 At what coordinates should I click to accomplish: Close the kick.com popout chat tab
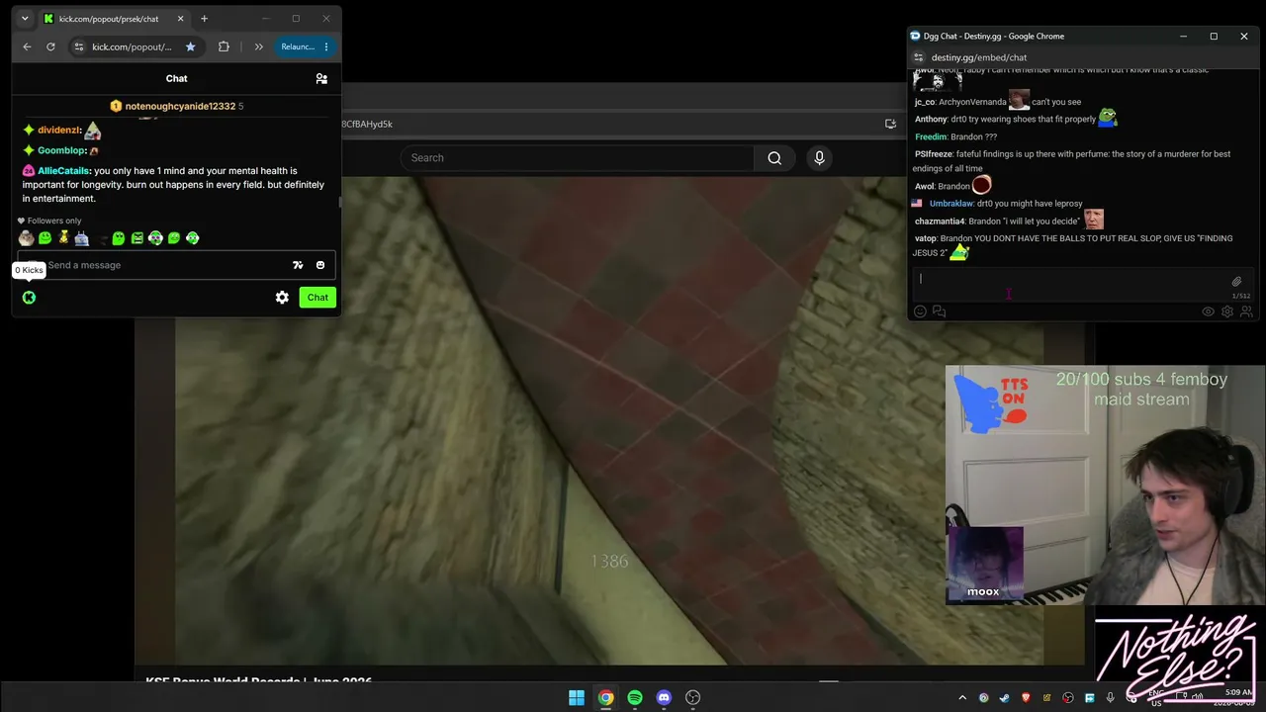180,19
